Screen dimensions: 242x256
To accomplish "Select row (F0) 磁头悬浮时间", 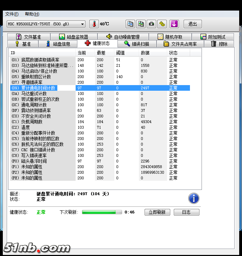I will 100,161.
